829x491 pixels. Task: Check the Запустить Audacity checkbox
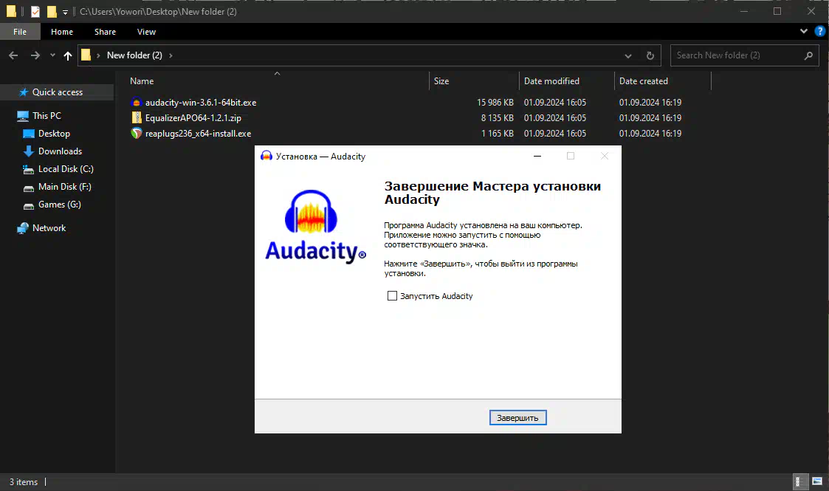(x=392, y=296)
